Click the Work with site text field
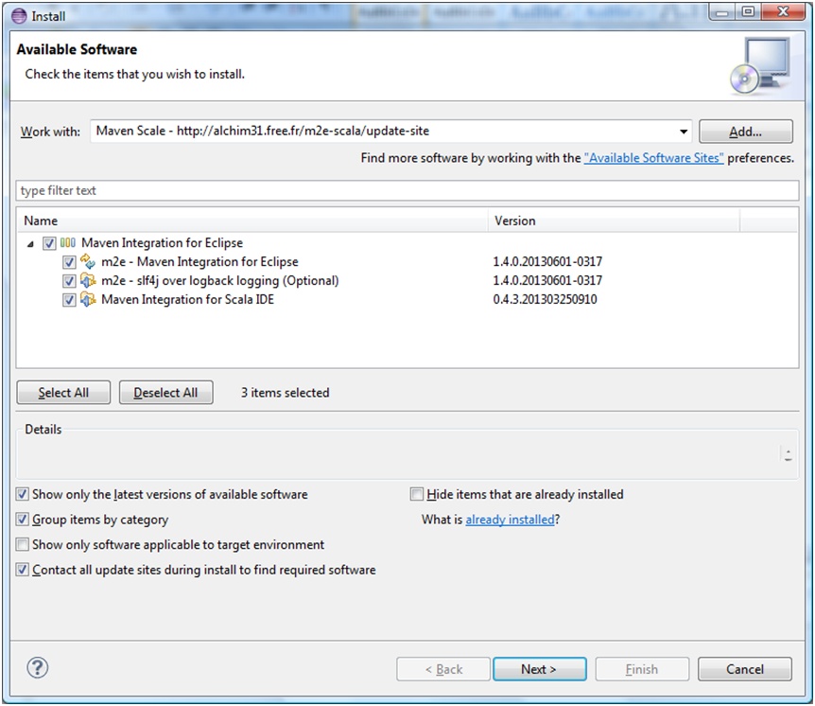Image resolution: width=815 pixels, height=706 pixels. point(390,132)
